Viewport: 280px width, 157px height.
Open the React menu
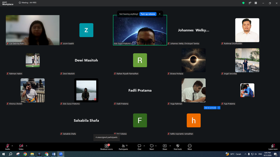[x=152, y=147]
